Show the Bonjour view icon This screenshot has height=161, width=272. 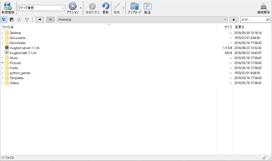coord(27,19)
